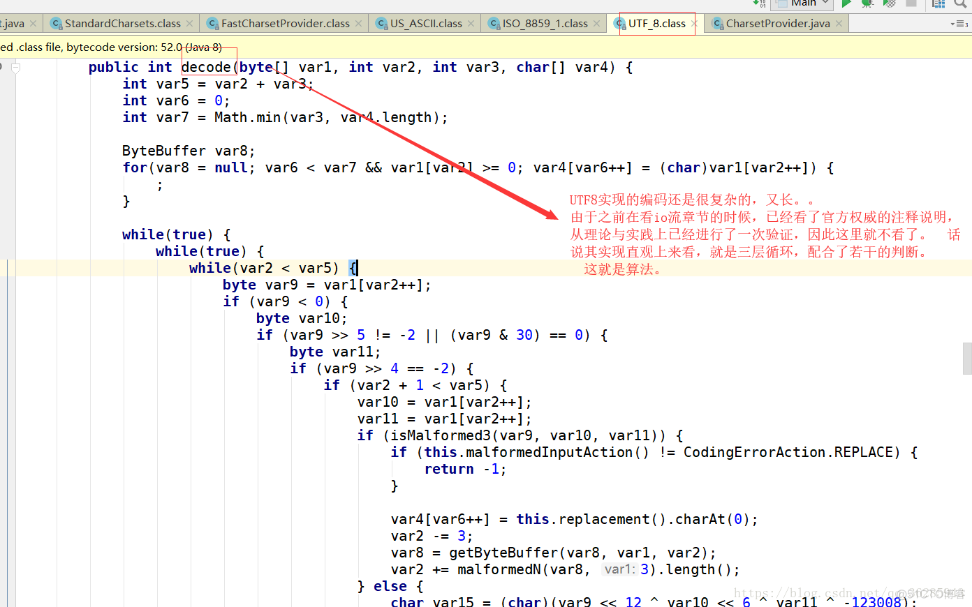Close the FastCharsetProvider.class tab
Viewport: 972px width, 607px height.
tap(358, 24)
